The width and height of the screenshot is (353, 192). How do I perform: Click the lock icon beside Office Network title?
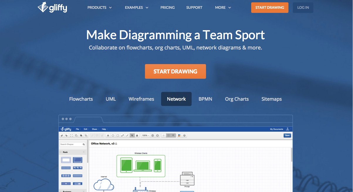(116, 144)
